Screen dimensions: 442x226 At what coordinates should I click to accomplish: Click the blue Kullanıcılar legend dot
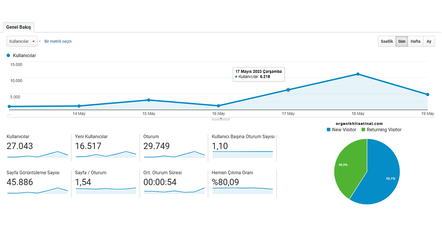pyautogui.click(x=8, y=55)
